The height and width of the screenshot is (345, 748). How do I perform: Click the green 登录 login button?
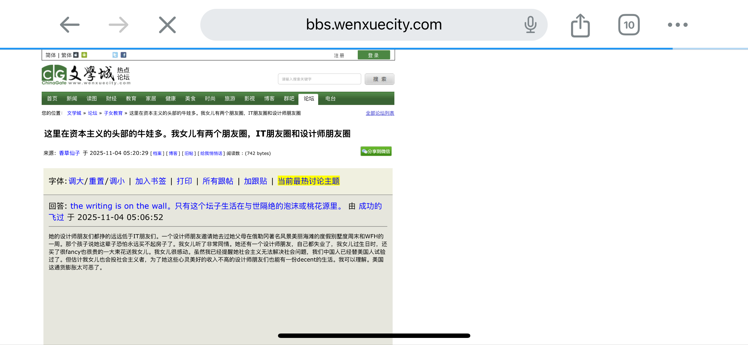pos(374,55)
